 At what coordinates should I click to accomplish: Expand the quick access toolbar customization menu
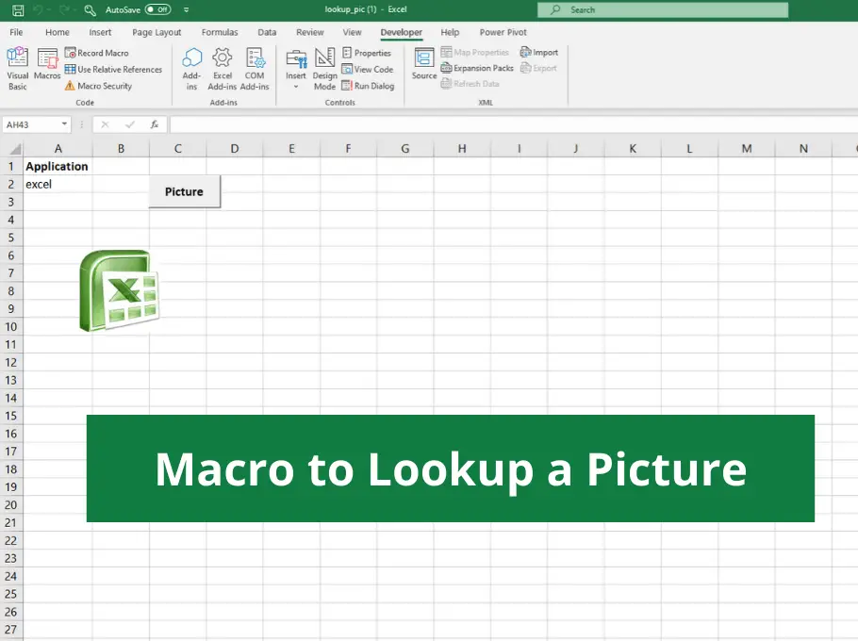click(186, 8)
